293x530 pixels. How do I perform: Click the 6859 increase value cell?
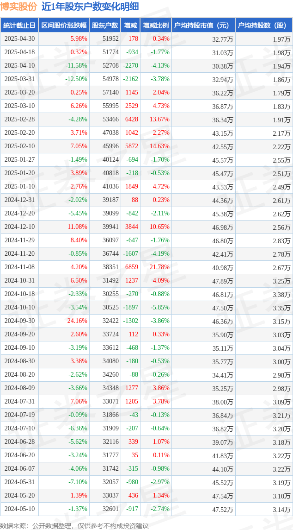click(130, 267)
